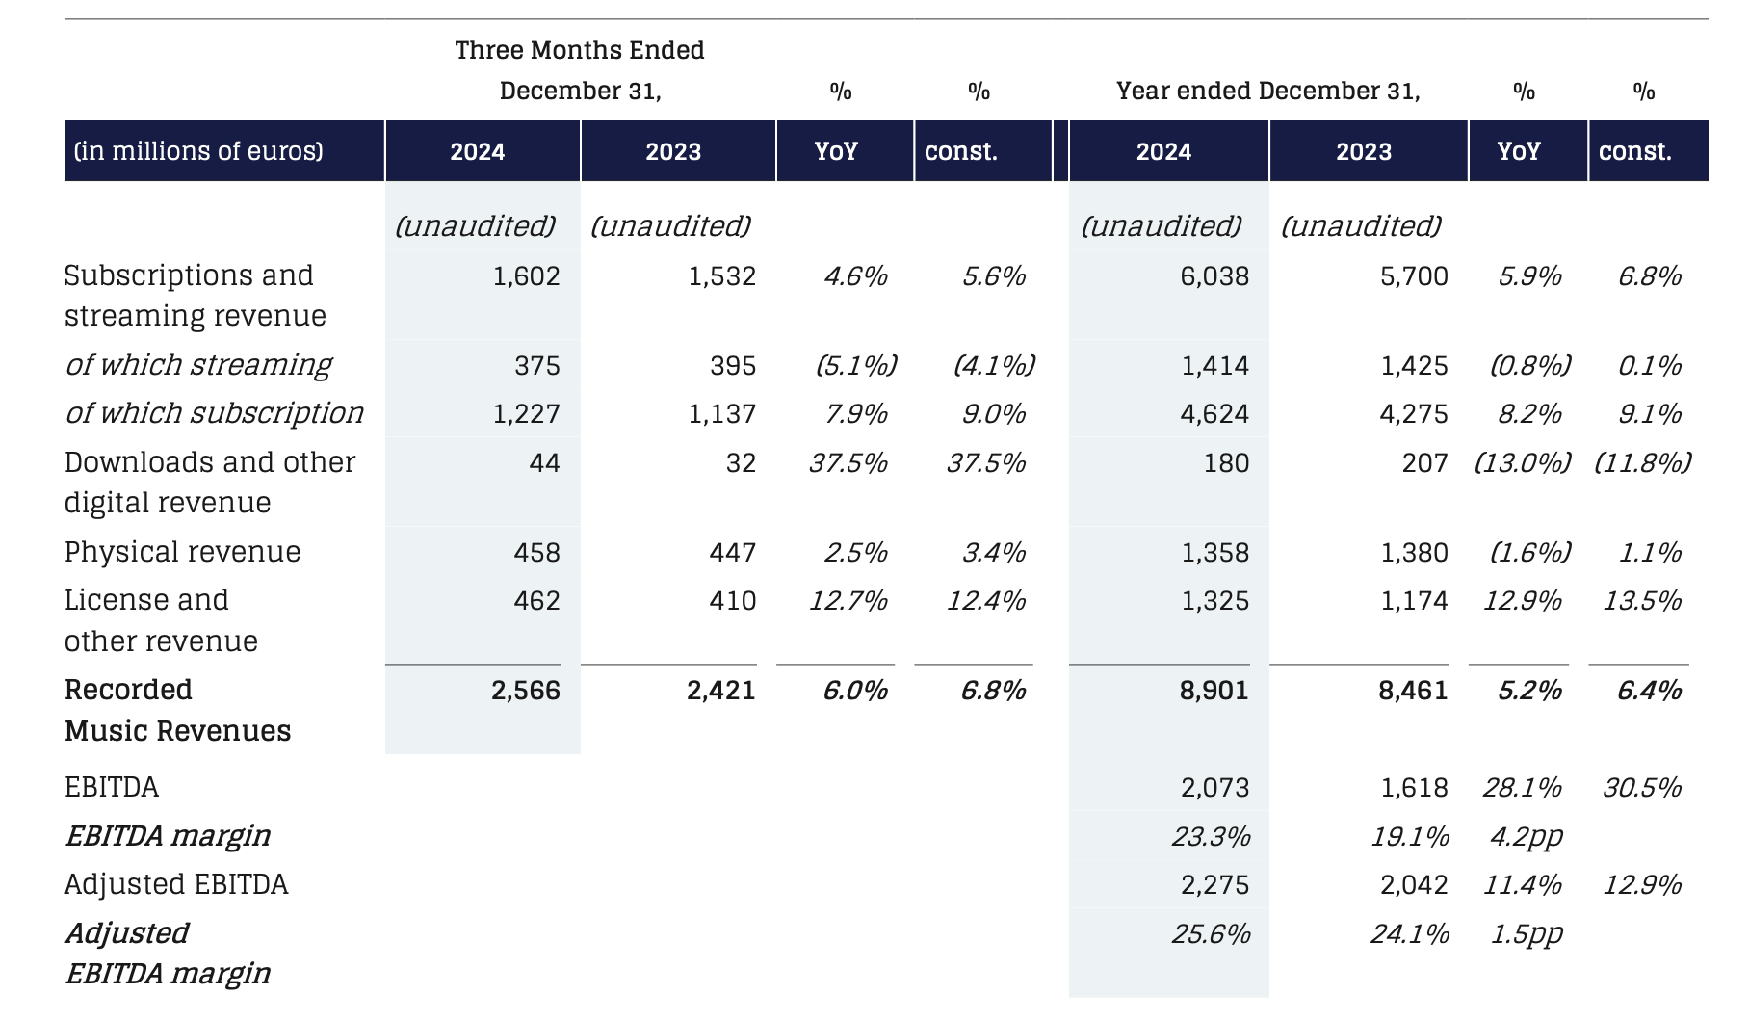Click the "Recorded Music Revenues" total label
This screenshot has height=1021, width=1749.
point(177,710)
